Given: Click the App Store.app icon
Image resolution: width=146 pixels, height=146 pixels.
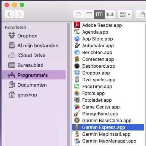Looking at the screenshot, I should [77, 39].
